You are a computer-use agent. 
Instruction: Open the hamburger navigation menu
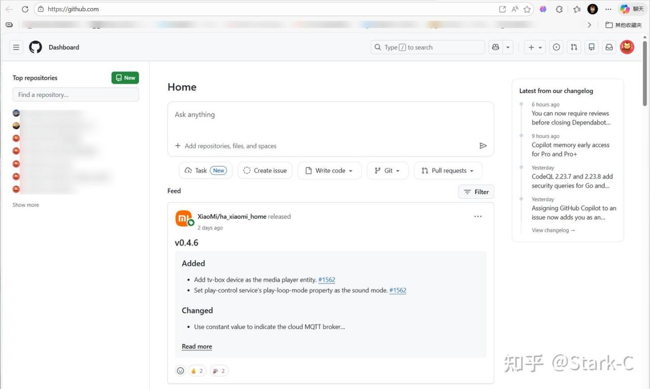16,47
